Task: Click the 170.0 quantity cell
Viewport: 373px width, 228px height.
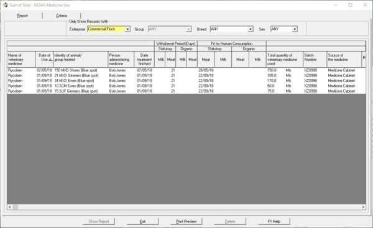Action: tap(272, 81)
